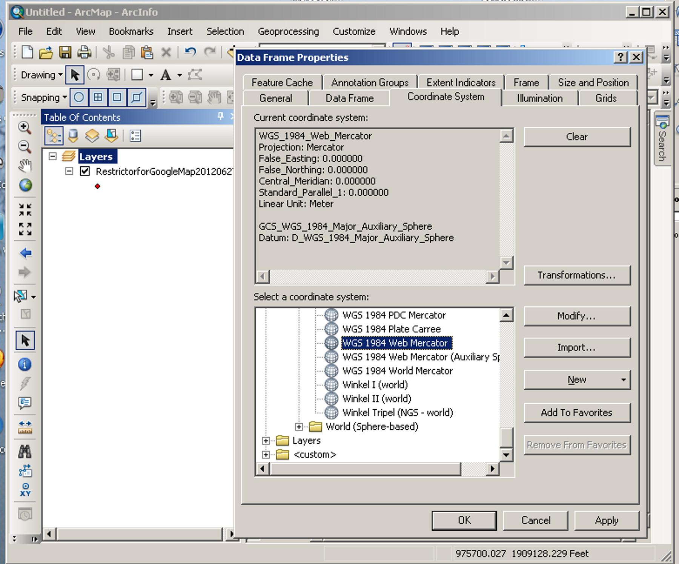
Task: Click the Undo arrow icon
Action: [x=190, y=52]
